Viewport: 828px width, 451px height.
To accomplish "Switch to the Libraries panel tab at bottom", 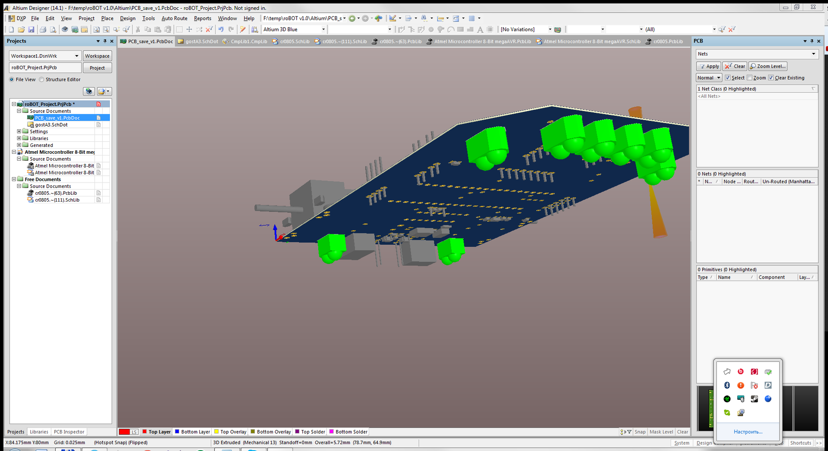I will [39, 432].
